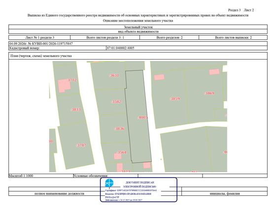Click the pink building above parcel :3859
Screen dimensions: 276x213
click(x=159, y=77)
